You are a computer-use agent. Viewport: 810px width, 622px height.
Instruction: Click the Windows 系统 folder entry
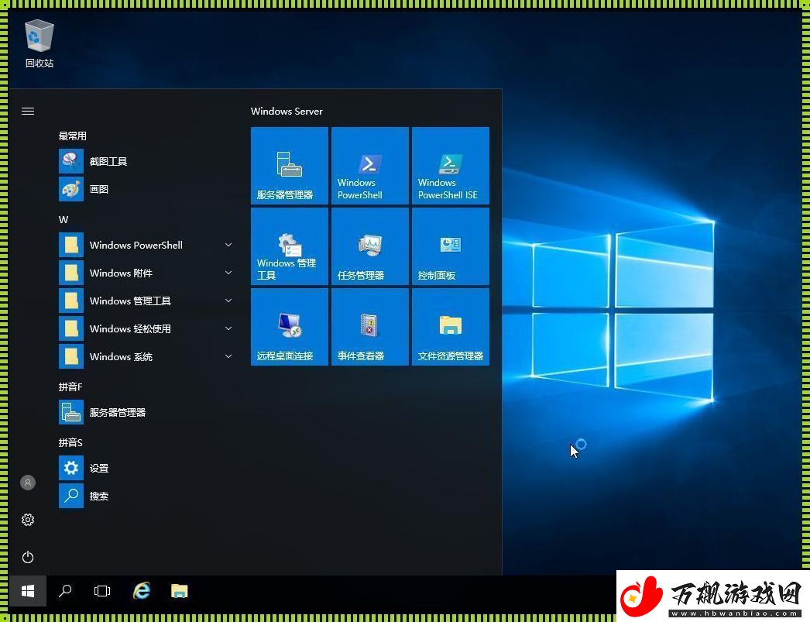click(146, 356)
